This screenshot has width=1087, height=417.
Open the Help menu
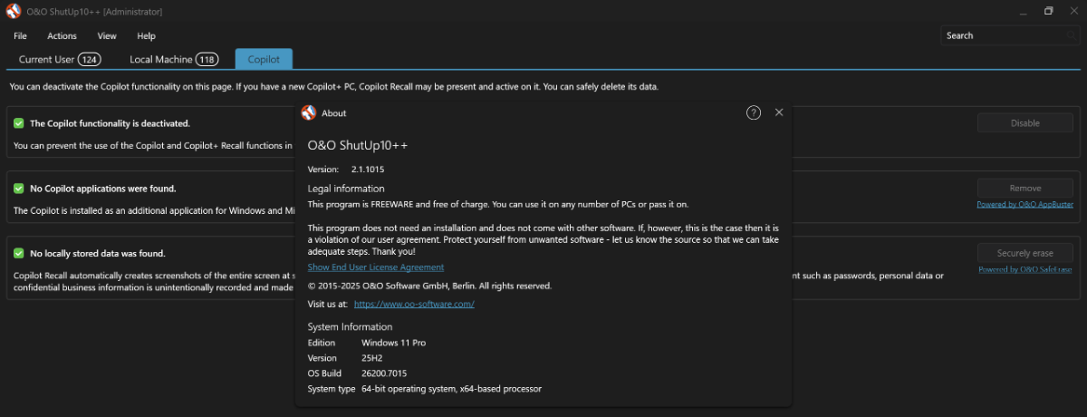146,36
